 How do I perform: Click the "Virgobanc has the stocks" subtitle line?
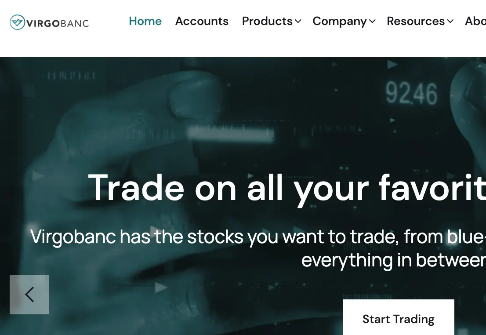pyautogui.click(x=258, y=237)
